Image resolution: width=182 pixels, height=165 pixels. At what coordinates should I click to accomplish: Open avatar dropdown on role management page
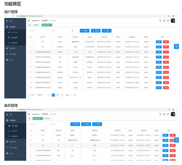(x=174, y=114)
